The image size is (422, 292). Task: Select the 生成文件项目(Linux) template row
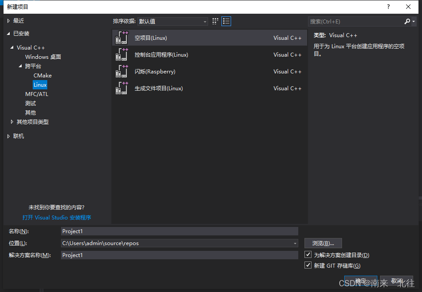click(x=209, y=88)
